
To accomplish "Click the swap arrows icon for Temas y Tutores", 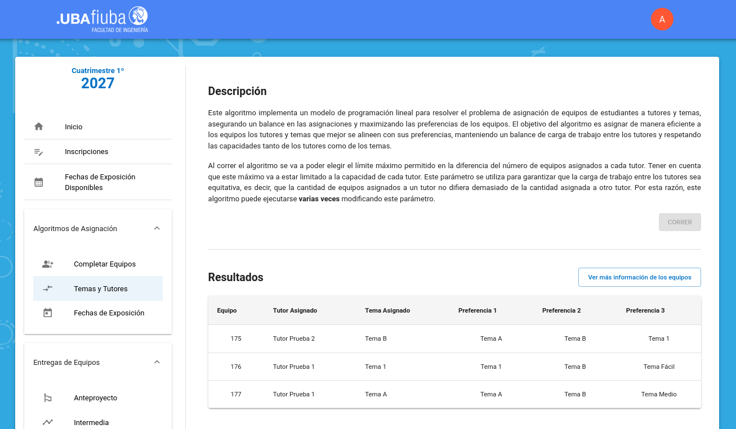I will pos(48,288).
